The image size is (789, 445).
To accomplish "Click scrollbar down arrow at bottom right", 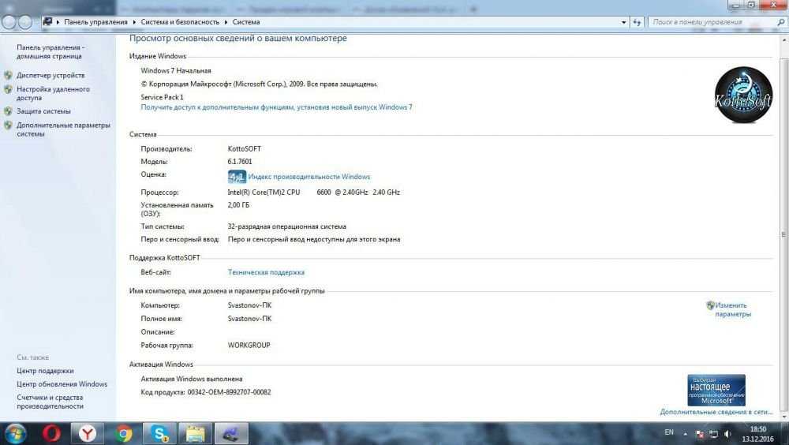I will [x=783, y=417].
